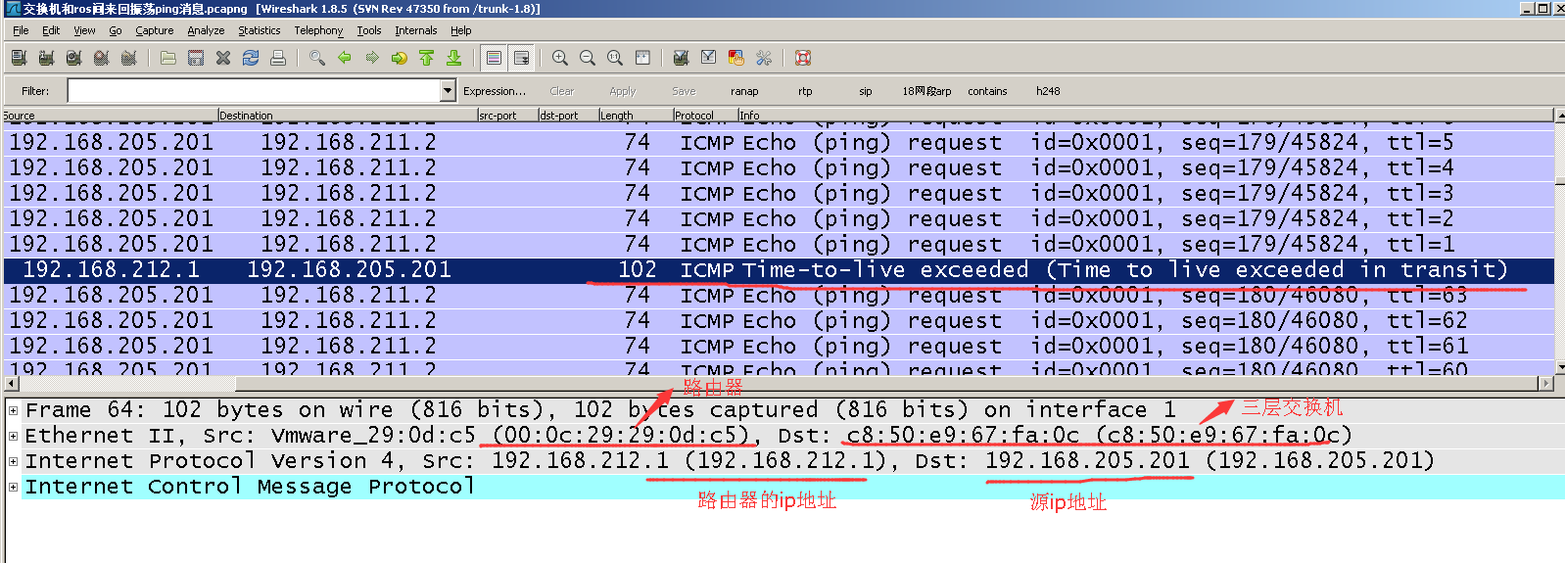Screen dimensions: 1565x563
Task: Sort by the Protocol column header
Action: coord(704,115)
